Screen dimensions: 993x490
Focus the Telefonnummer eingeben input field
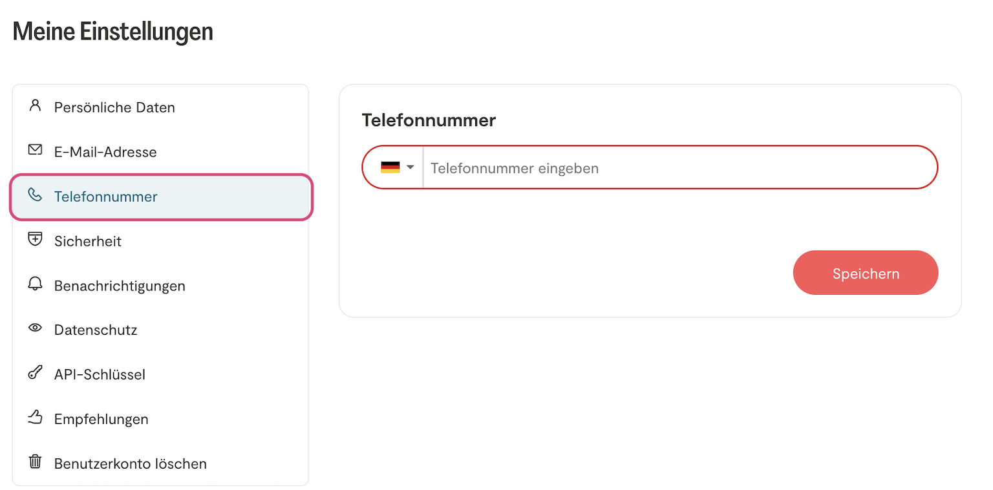tap(679, 168)
